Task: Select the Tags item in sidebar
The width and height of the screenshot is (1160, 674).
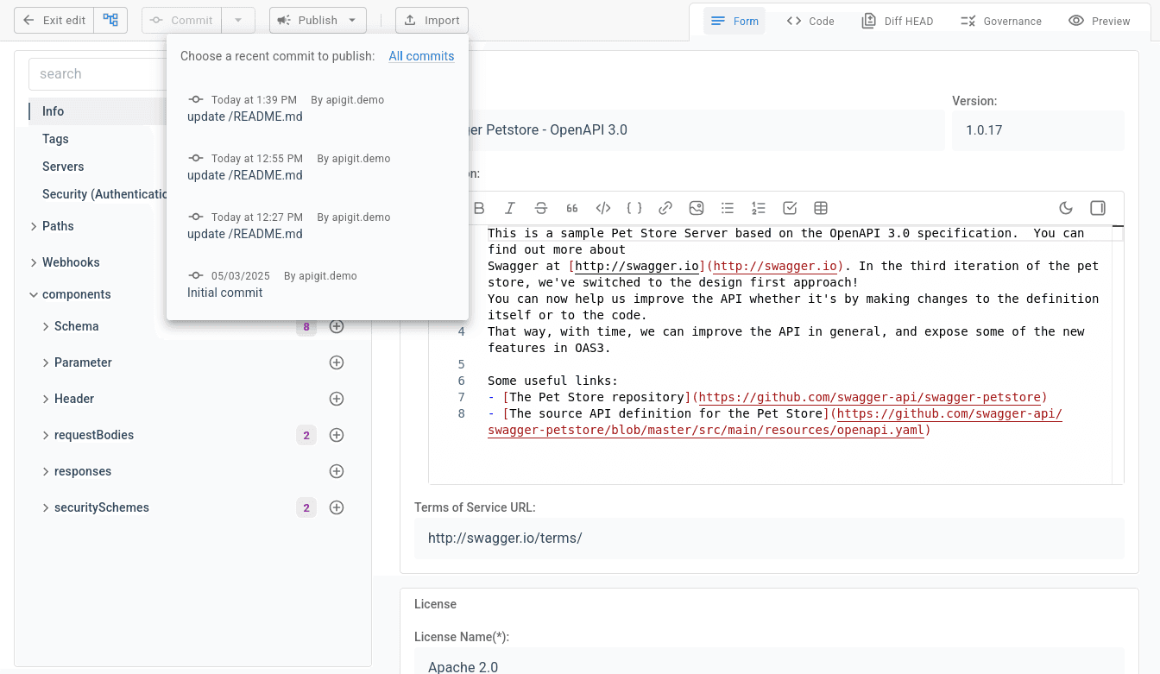Action: pos(55,139)
